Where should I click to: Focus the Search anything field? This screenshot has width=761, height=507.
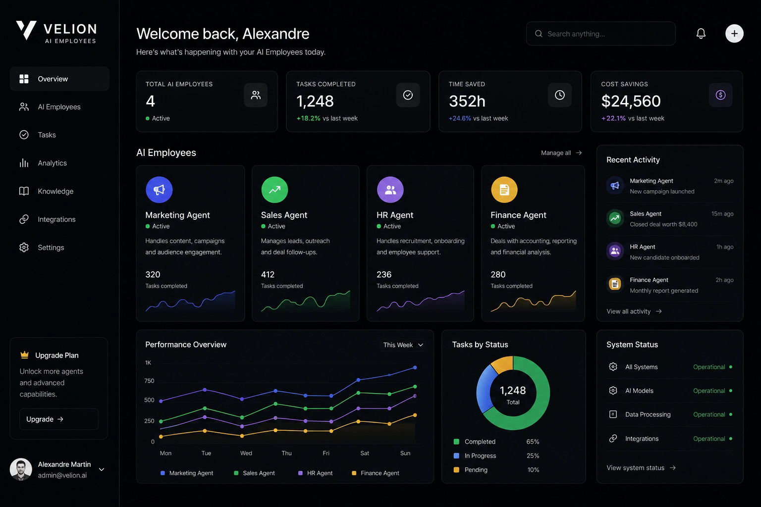coord(600,34)
